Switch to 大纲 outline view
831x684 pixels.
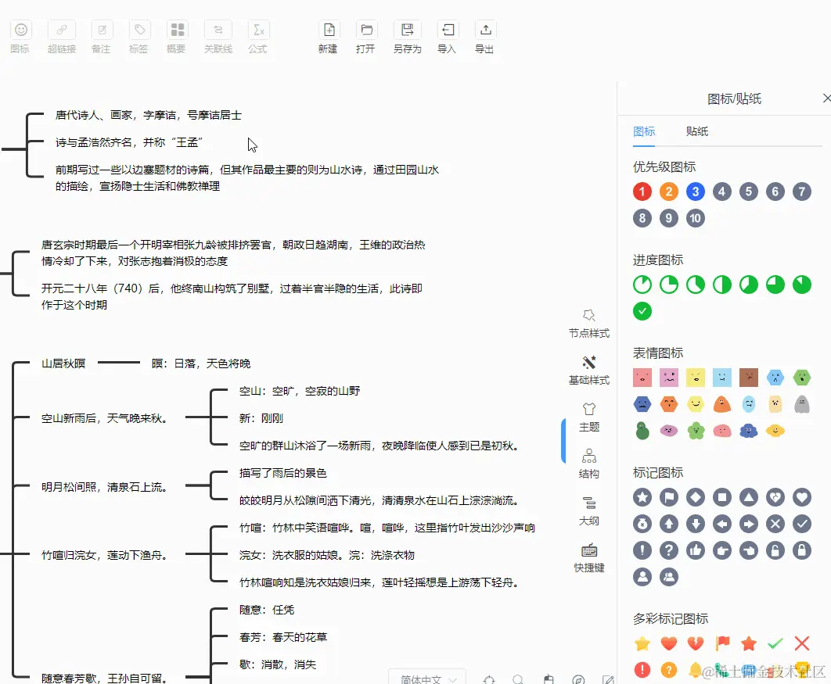click(589, 512)
